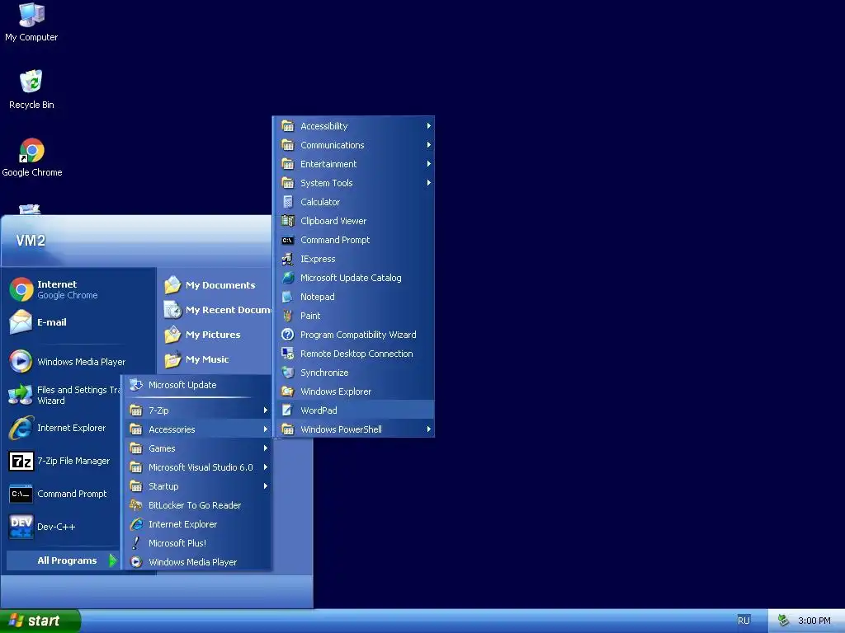The image size is (845, 633).
Task: Click the E-mail envelope icon
Action: 21,322
